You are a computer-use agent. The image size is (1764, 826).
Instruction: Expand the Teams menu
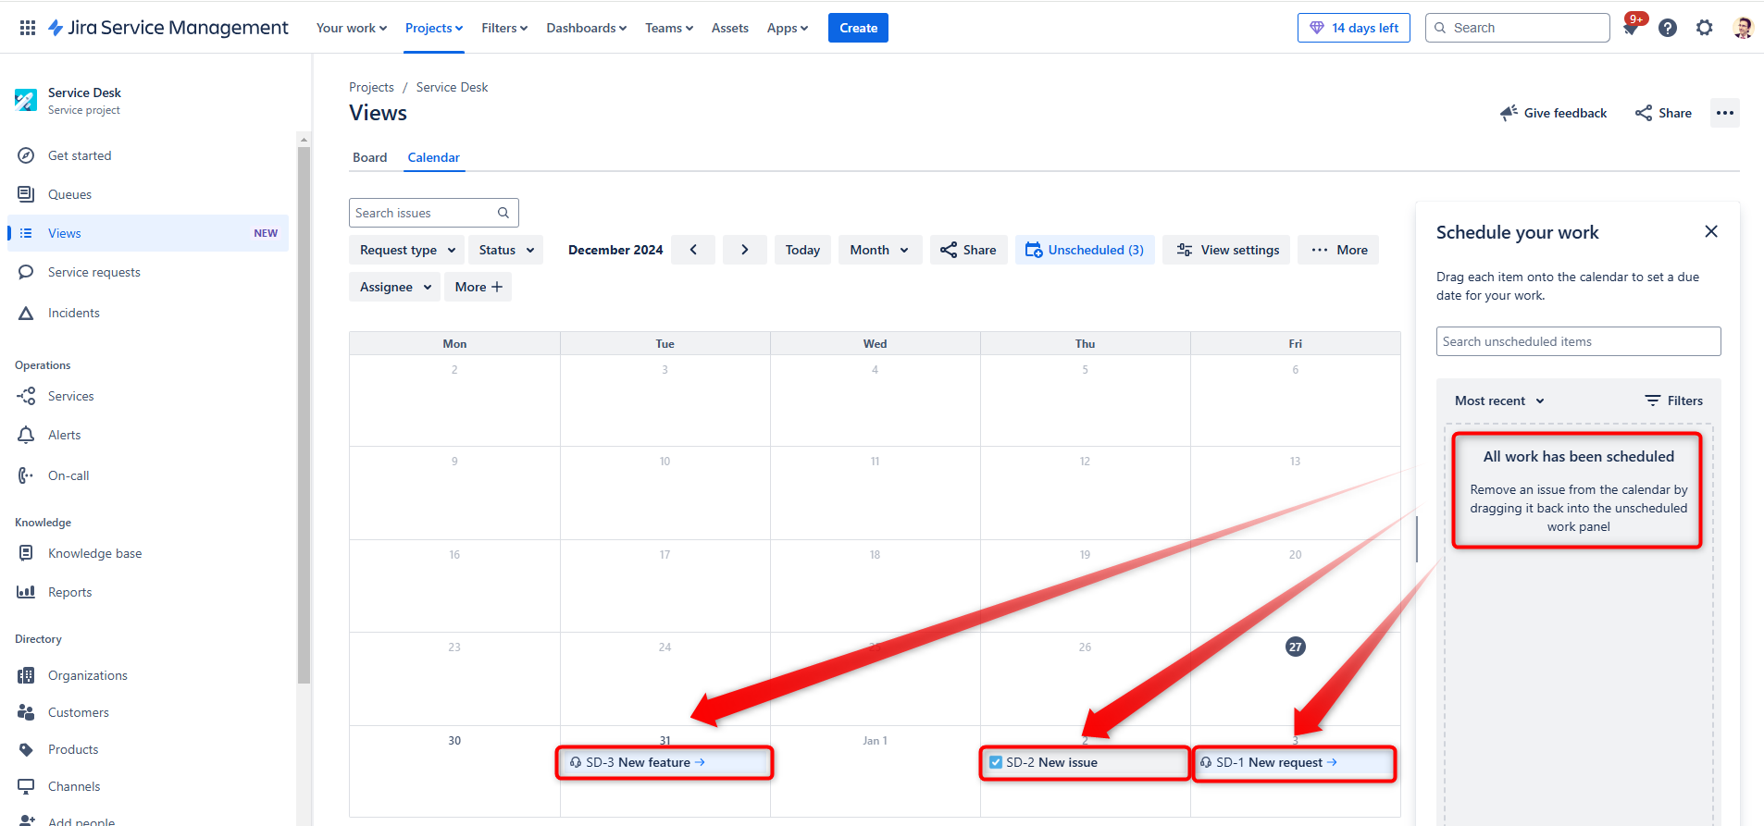pos(669,28)
